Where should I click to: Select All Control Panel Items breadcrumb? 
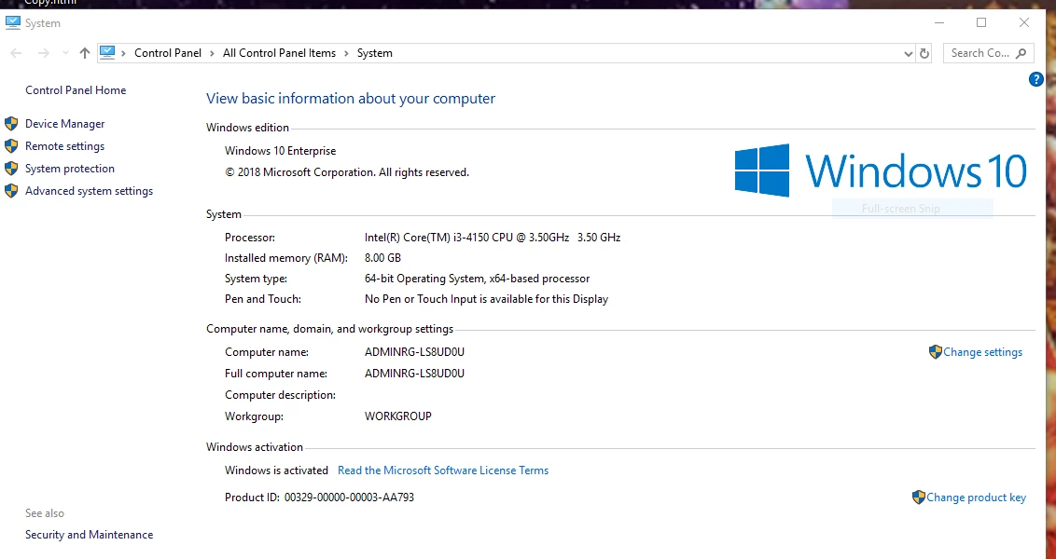click(279, 53)
